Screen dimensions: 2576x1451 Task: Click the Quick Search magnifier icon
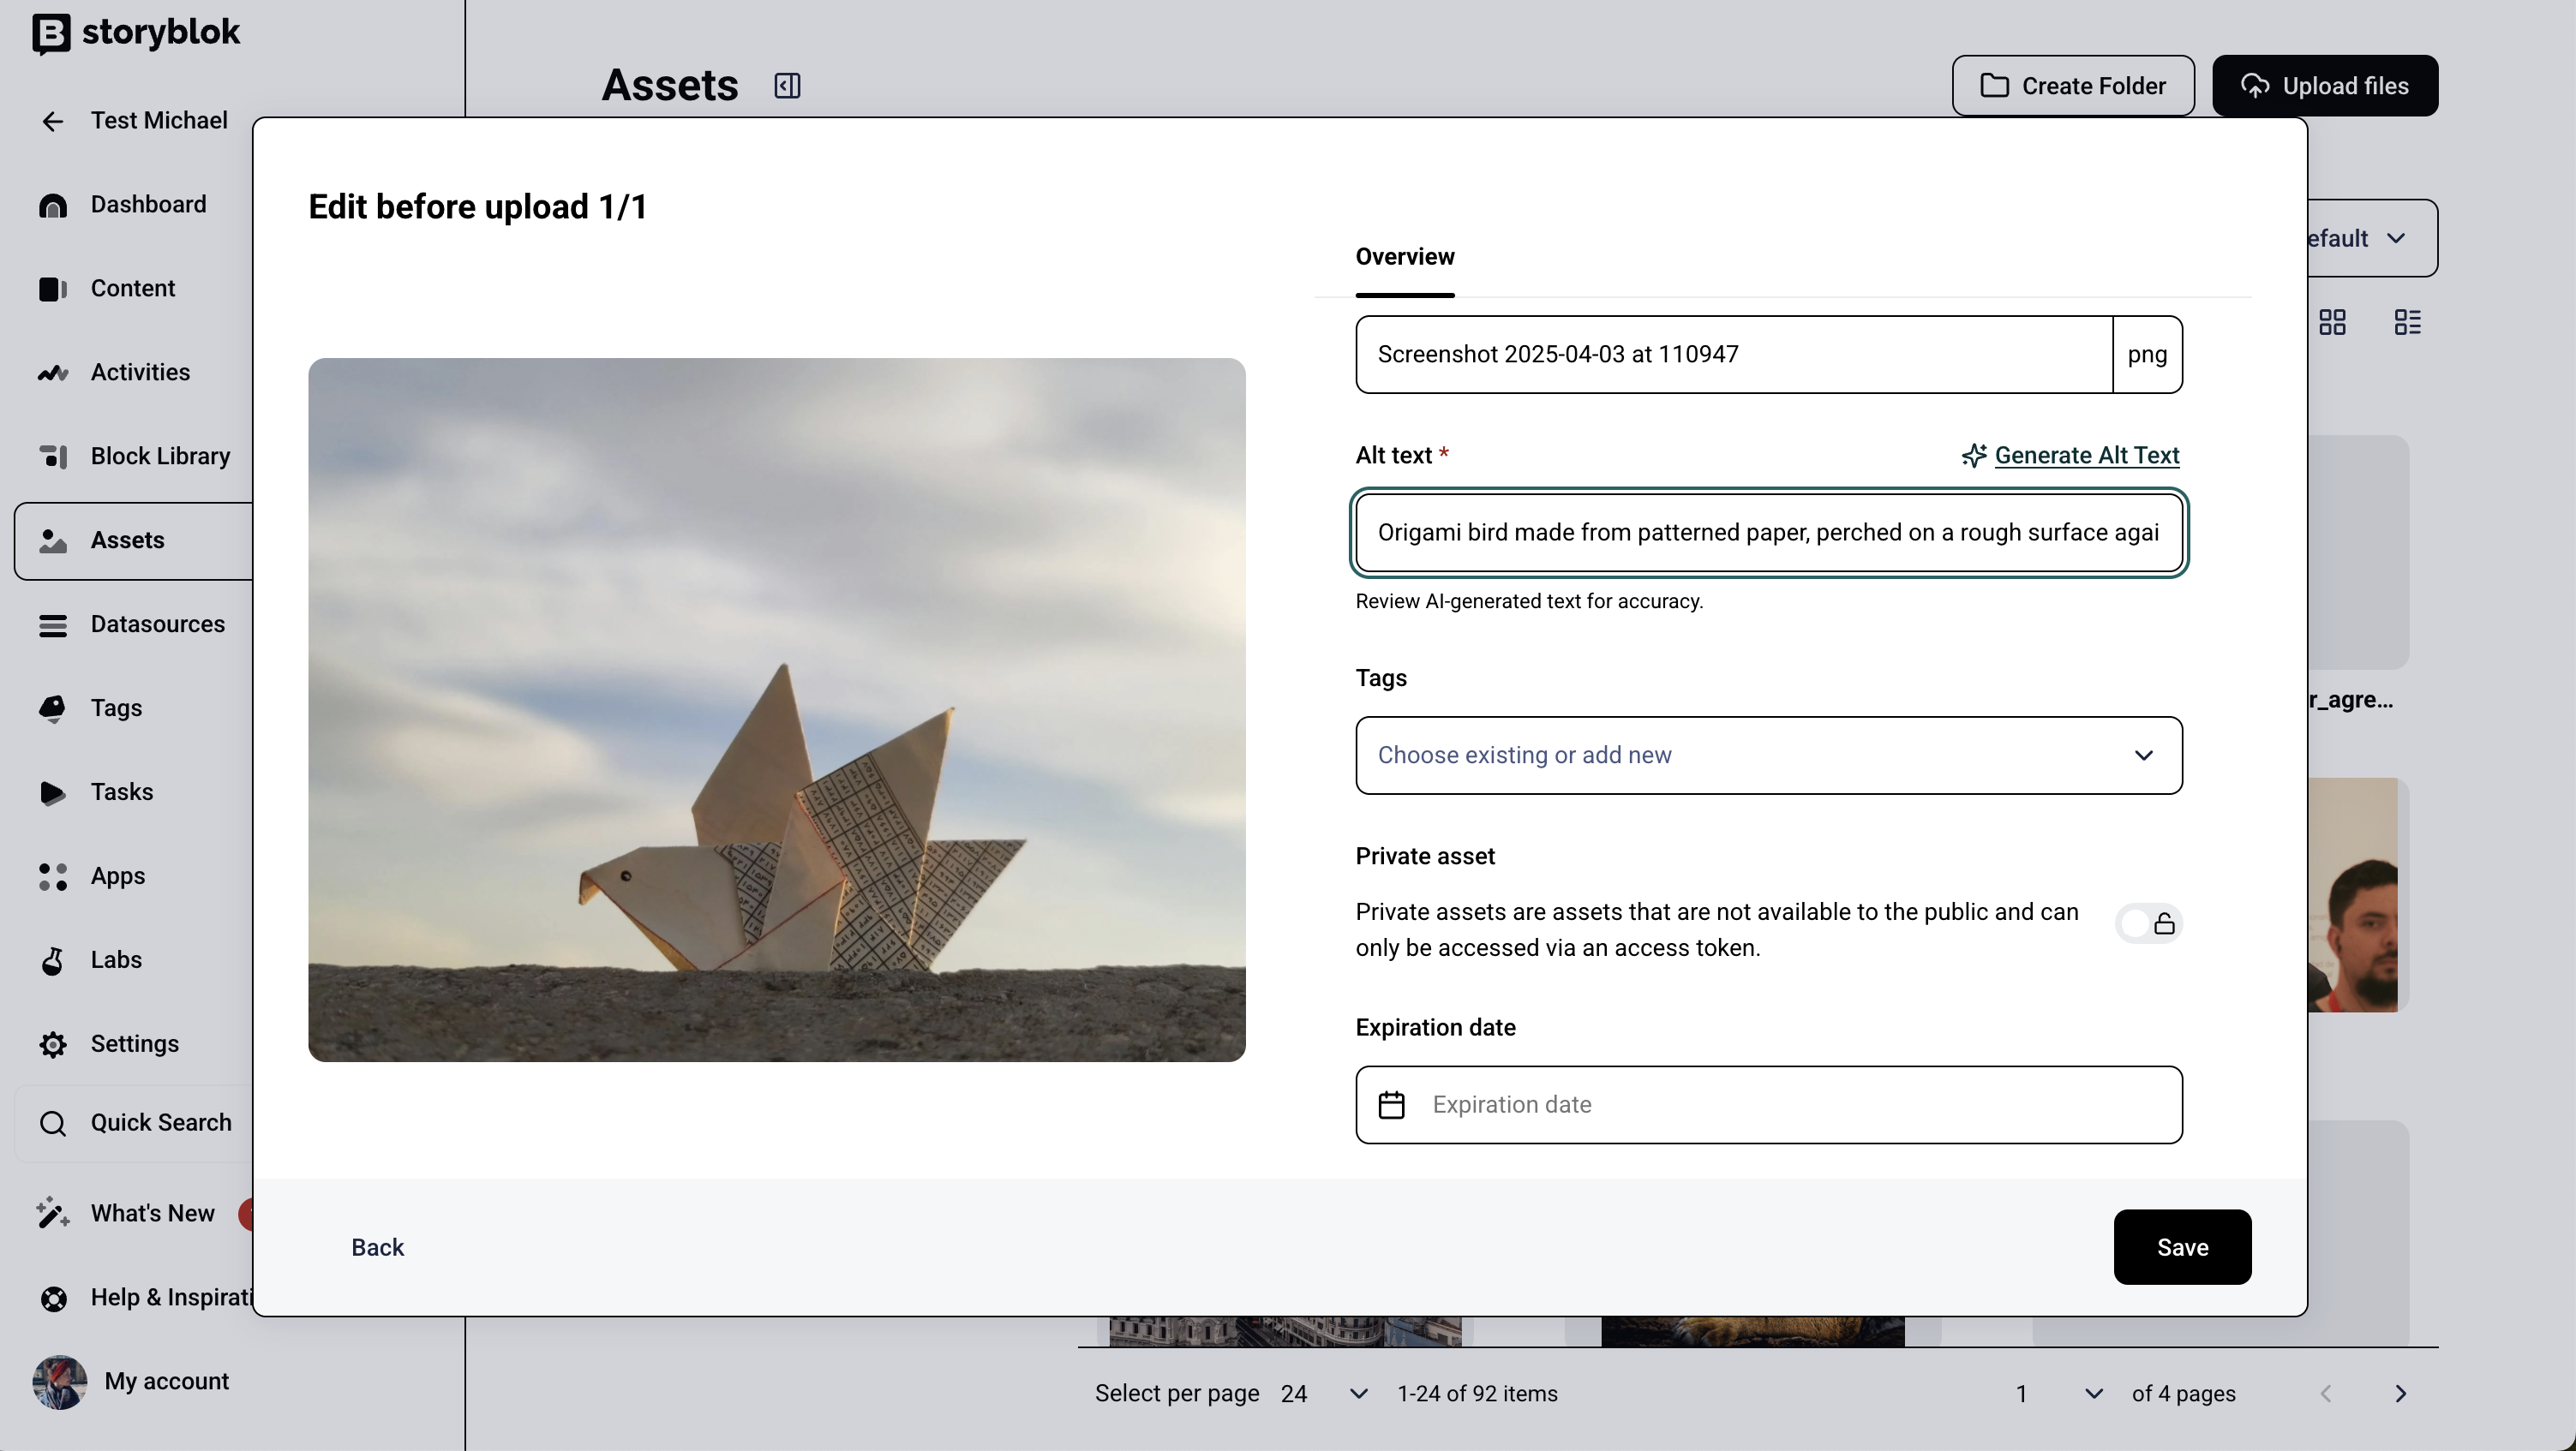(53, 1123)
